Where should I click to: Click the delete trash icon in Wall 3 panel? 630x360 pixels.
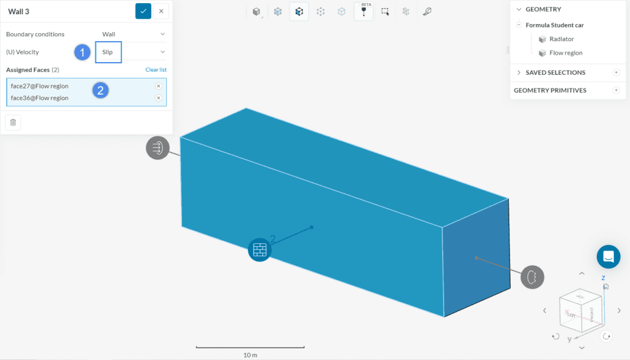[13, 122]
